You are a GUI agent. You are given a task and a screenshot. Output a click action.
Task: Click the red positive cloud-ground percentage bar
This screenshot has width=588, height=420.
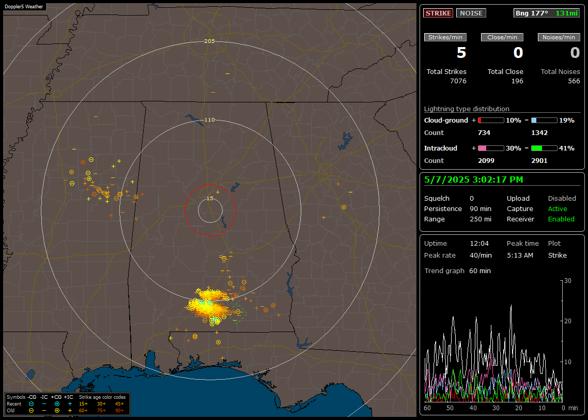pos(491,121)
